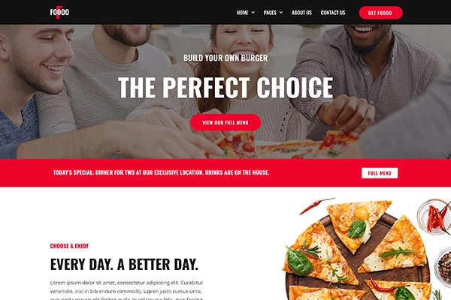Click the white Full Menu button
This screenshot has width=451, height=300.
[380, 173]
